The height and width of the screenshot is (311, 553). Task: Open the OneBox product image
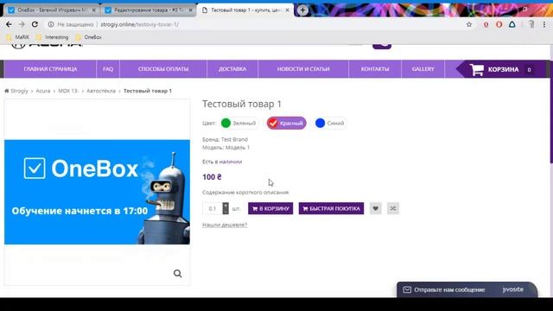tap(97, 192)
